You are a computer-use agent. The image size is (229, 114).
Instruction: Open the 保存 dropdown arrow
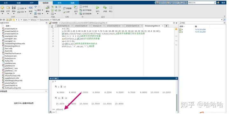14,14
